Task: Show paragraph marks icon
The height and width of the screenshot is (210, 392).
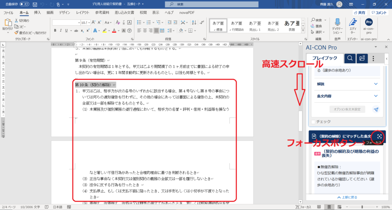Action: [202, 23]
